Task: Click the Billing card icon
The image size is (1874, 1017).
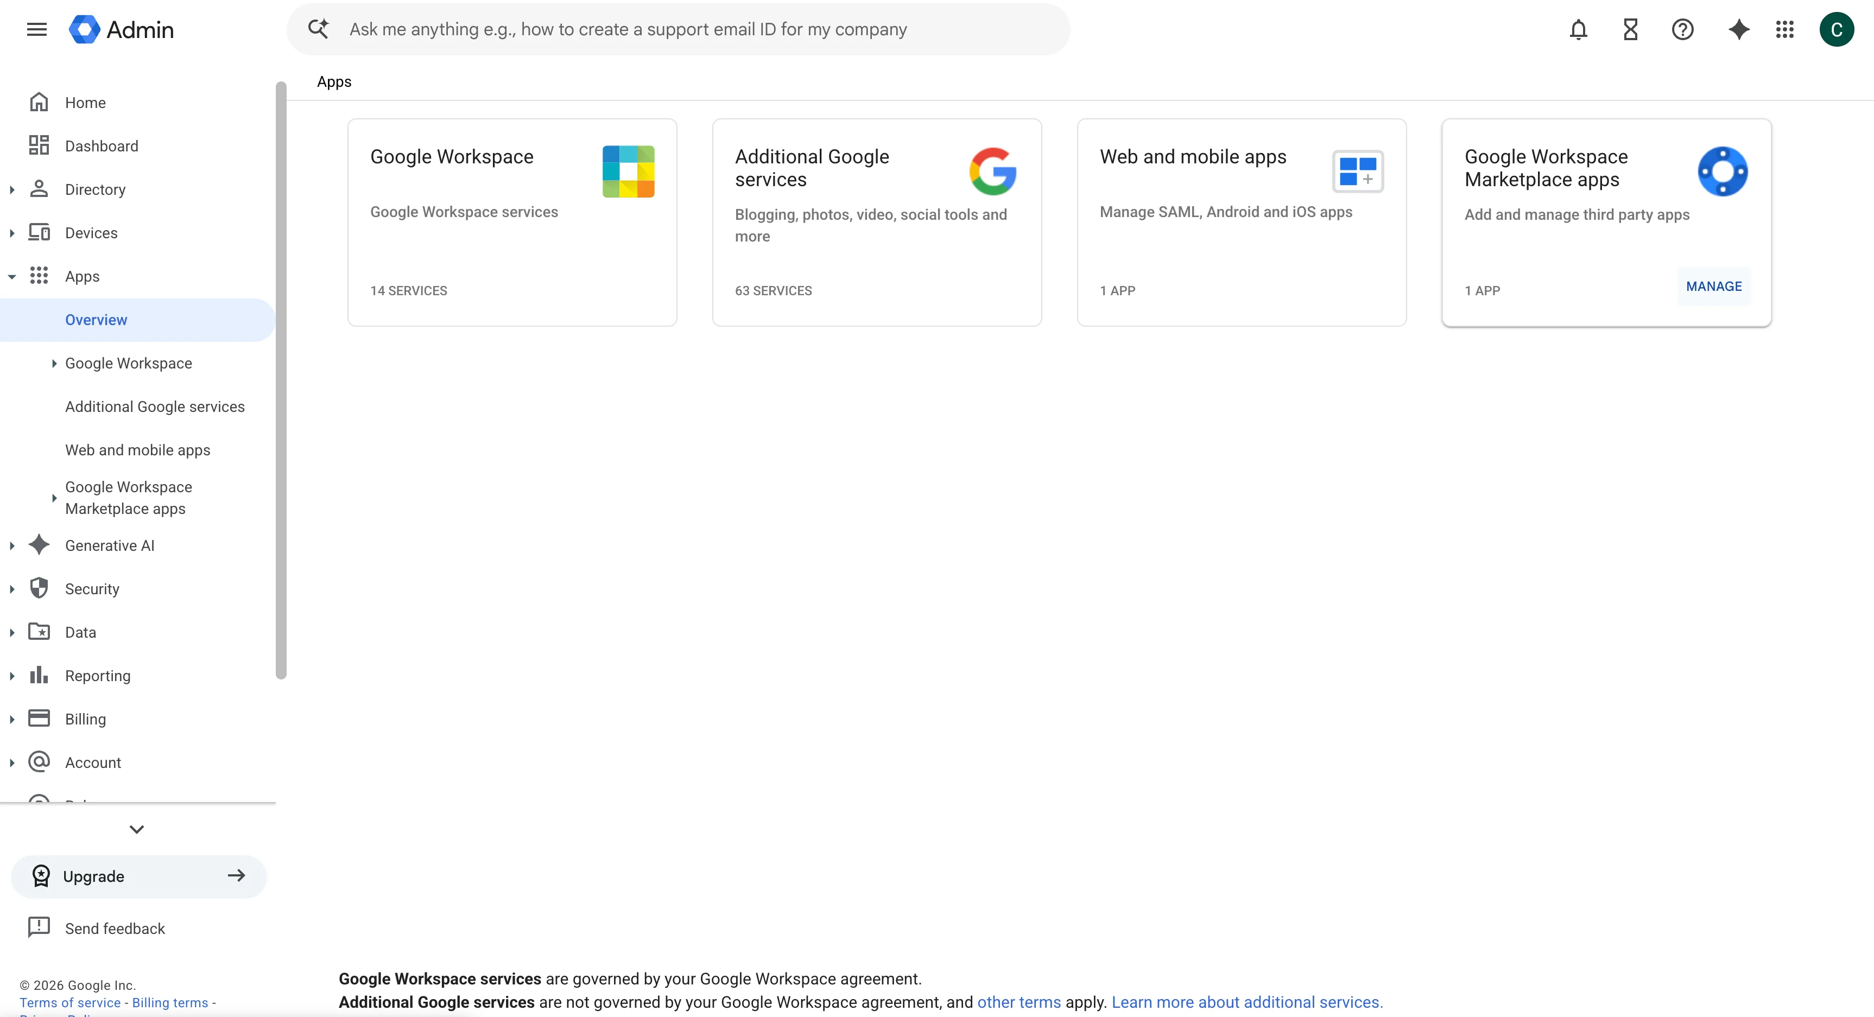Action: coord(39,719)
